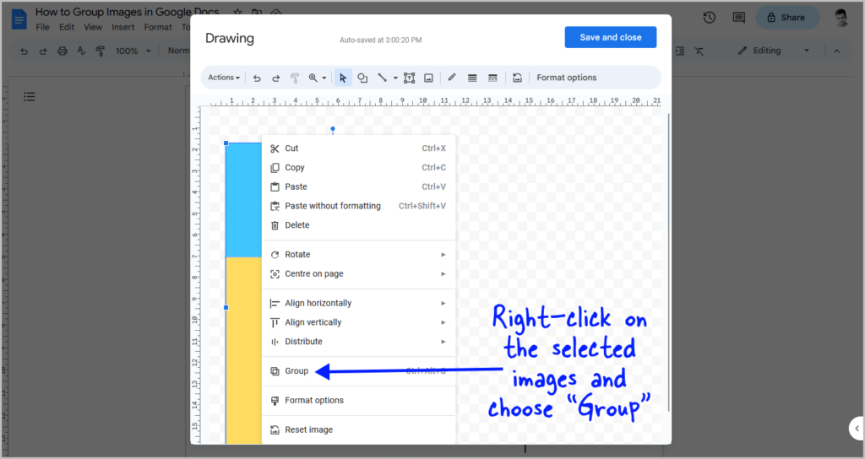This screenshot has width=865, height=459.
Task: Expand the Centre on page submenu
Action: 358,274
